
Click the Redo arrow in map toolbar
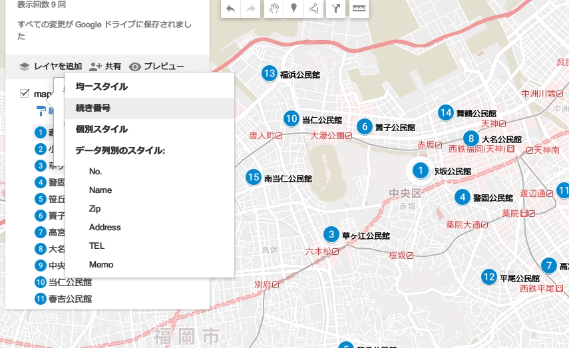(x=251, y=9)
